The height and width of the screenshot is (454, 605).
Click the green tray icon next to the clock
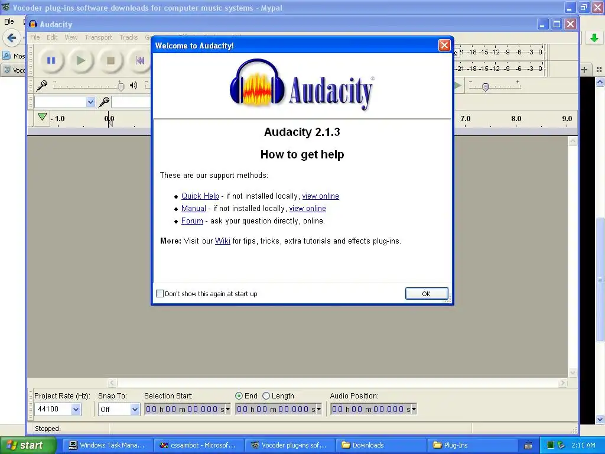coord(551,445)
